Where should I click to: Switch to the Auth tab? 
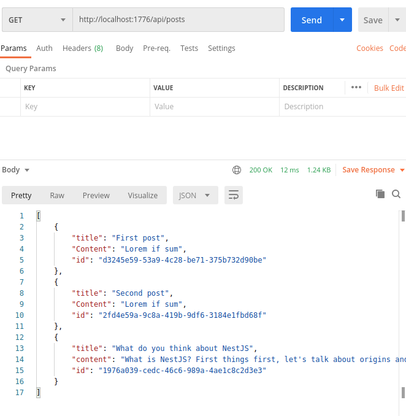(44, 48)
